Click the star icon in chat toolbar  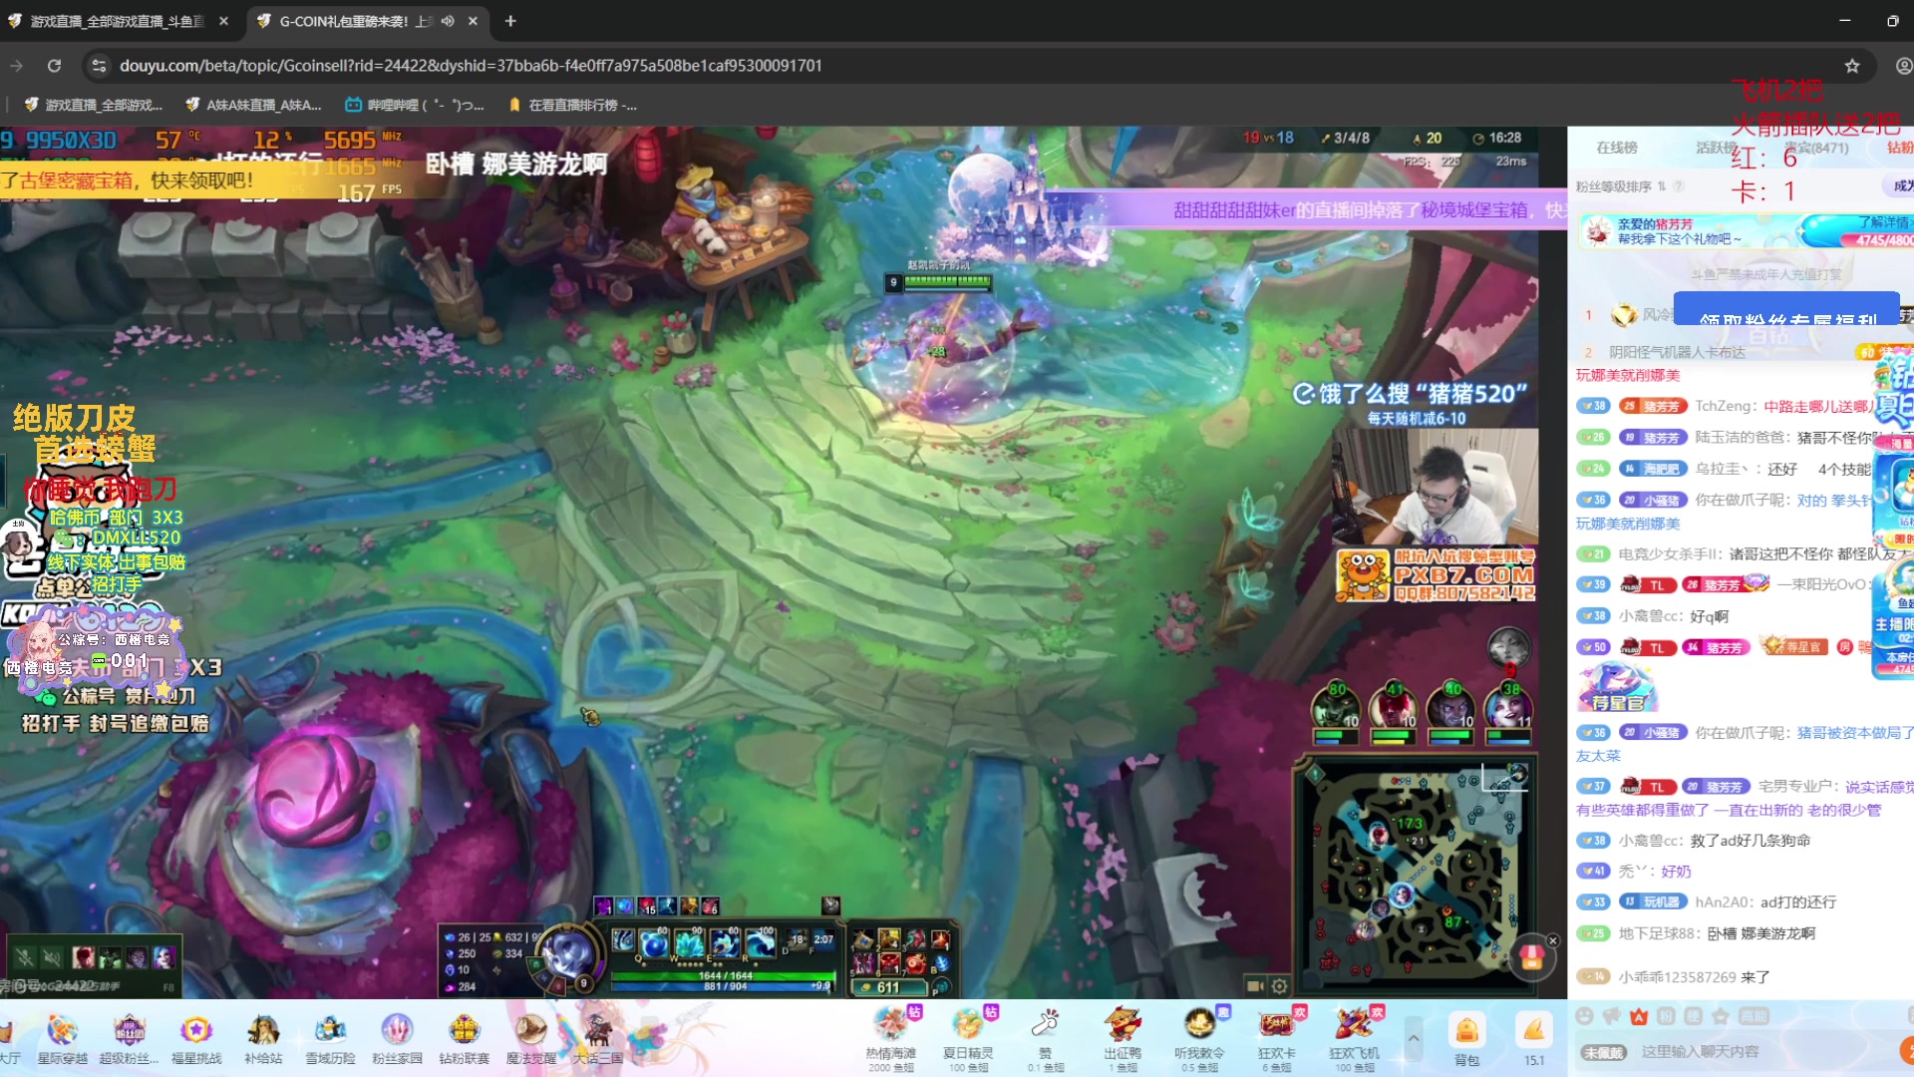click(1721, 1016)
